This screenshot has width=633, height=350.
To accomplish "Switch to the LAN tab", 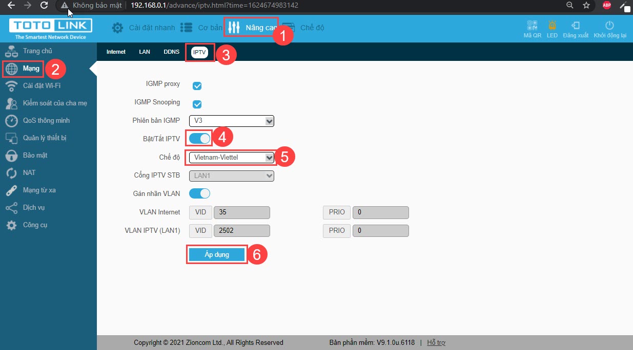I will [145, 52].
